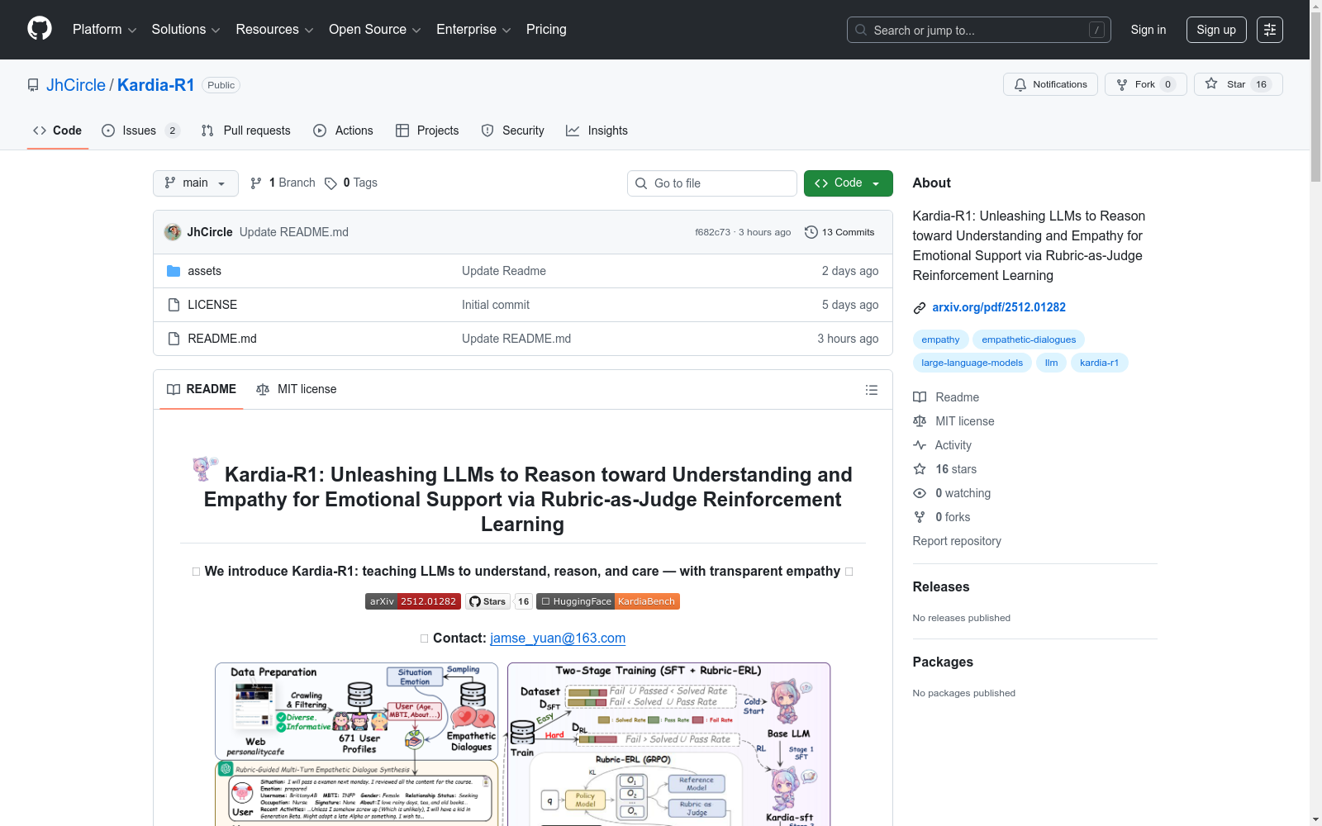The width and height of the screenshot is (1322, 826).
Task: Click the bell icon in Notifications
Action: 1020,84
